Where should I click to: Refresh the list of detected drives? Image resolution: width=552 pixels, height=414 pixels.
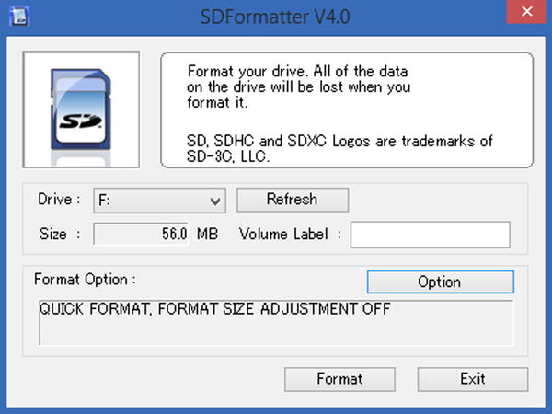tap(293, 200)
